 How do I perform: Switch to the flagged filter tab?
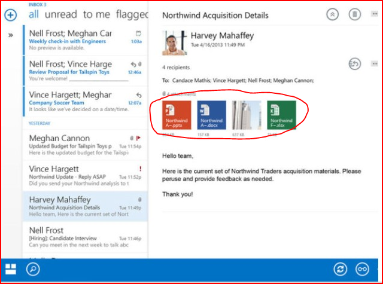click(132, 14)
